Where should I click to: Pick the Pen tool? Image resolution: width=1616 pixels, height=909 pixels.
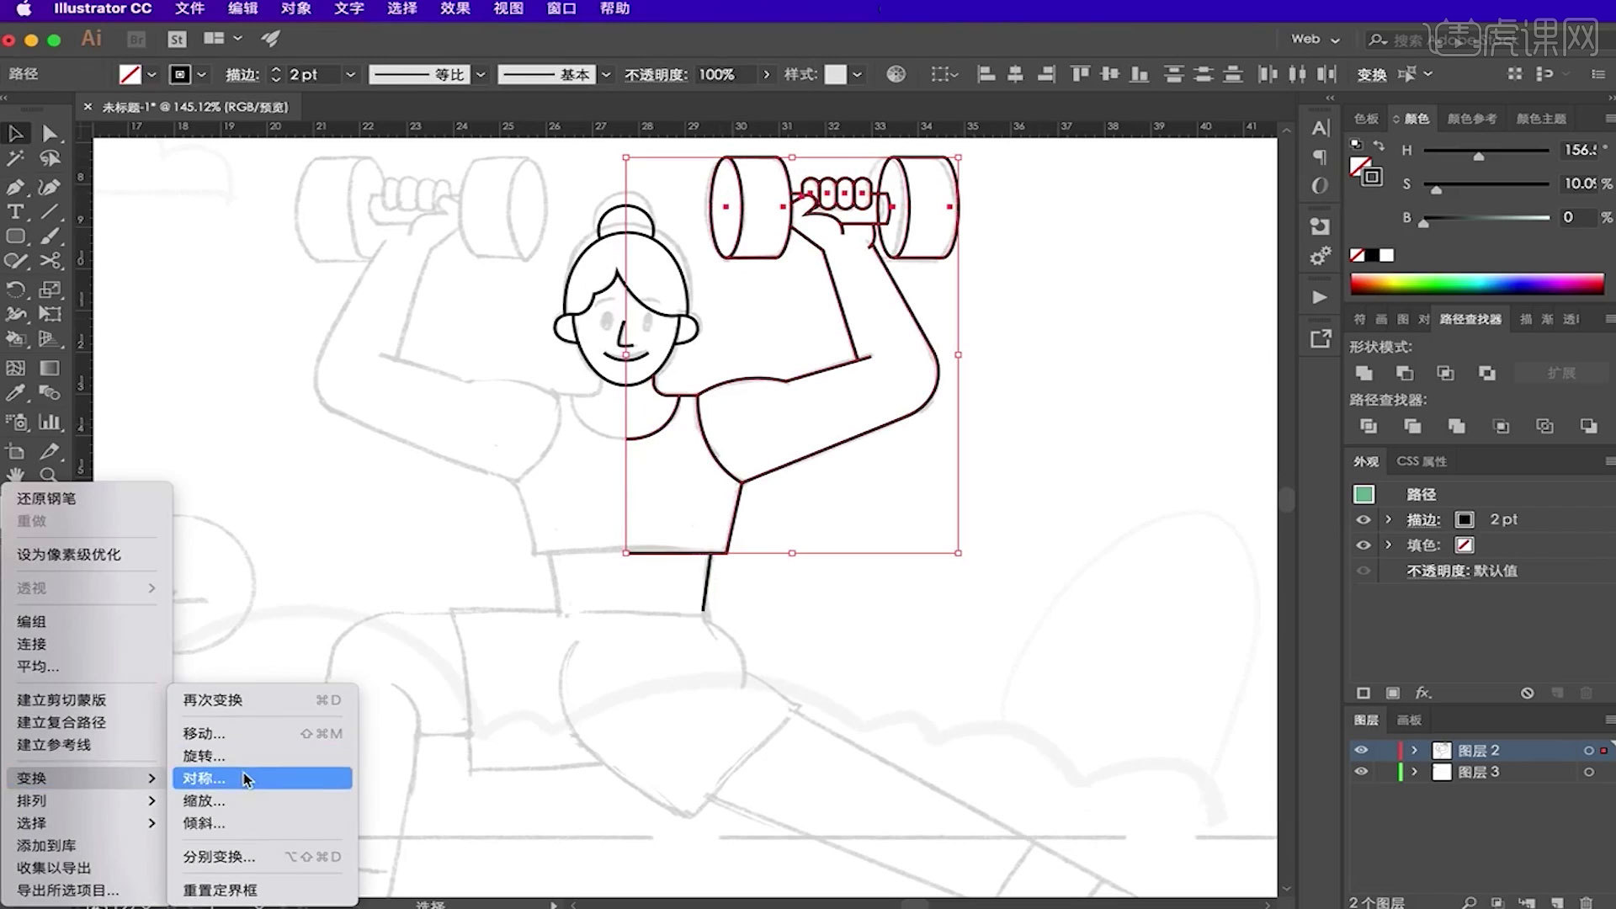pyautogui.click(x=15, y=186)
